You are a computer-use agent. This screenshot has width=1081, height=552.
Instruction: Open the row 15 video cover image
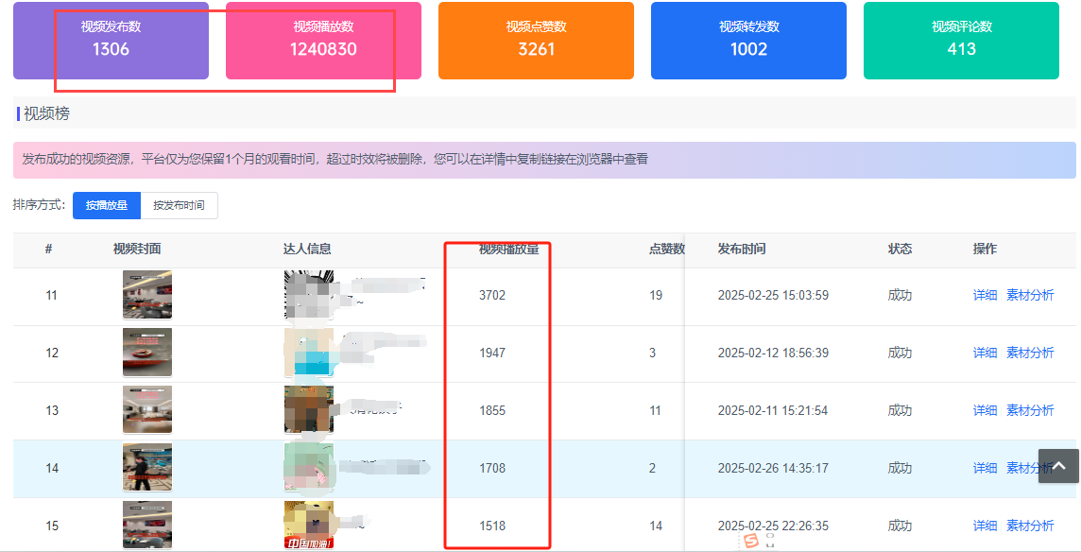(x=147, y=525)
